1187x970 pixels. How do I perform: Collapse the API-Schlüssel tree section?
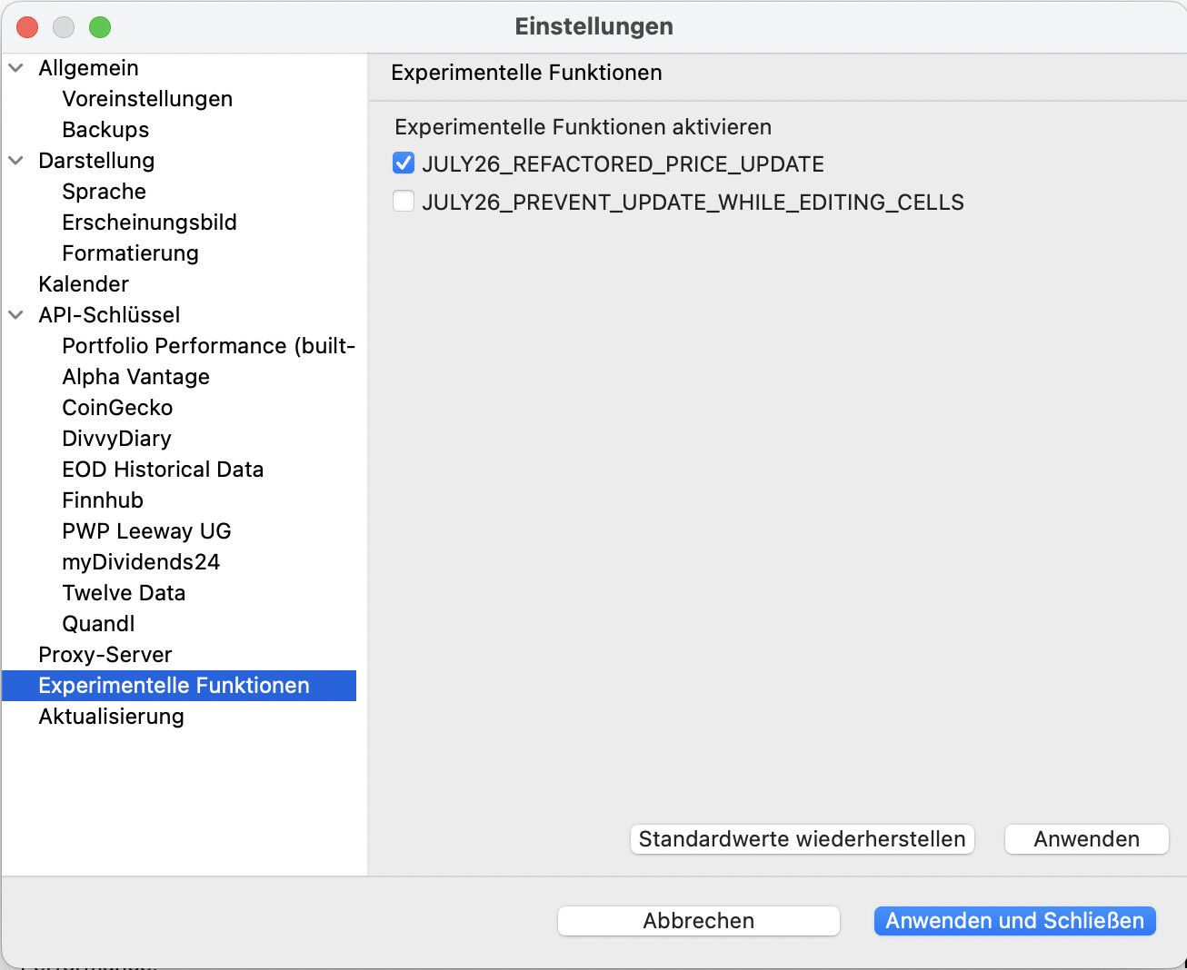(16, 315)
